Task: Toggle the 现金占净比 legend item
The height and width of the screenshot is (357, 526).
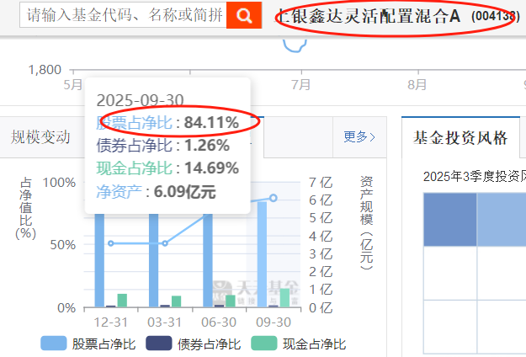Action: click(x=299, y=344)
